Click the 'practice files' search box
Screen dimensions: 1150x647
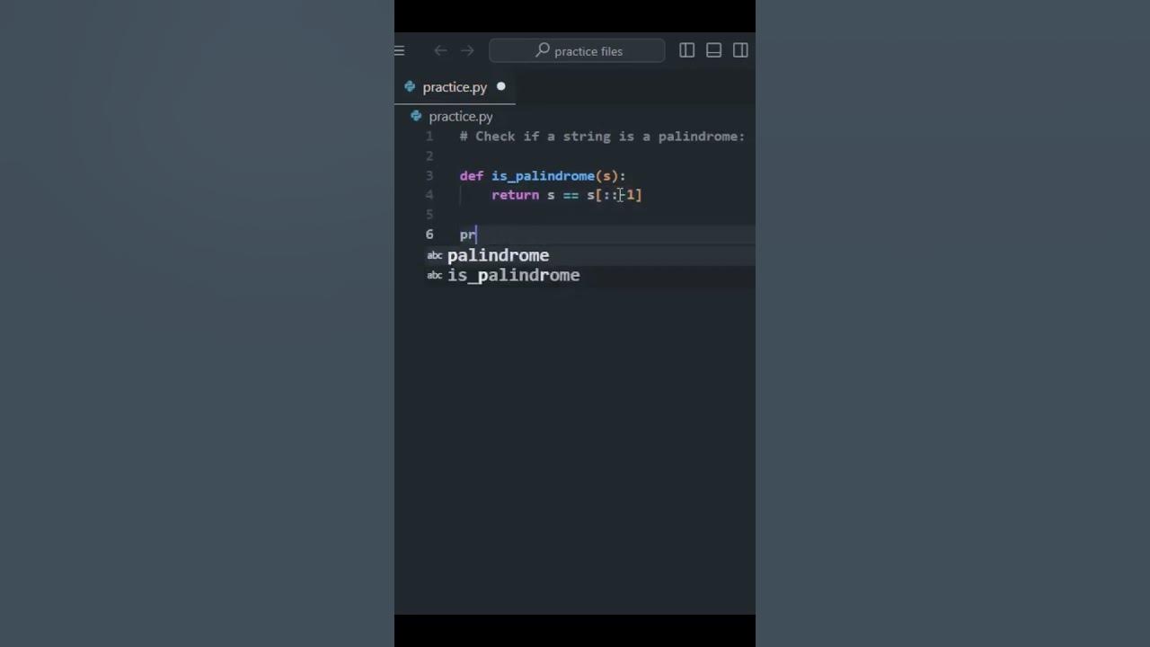(577, 51)
